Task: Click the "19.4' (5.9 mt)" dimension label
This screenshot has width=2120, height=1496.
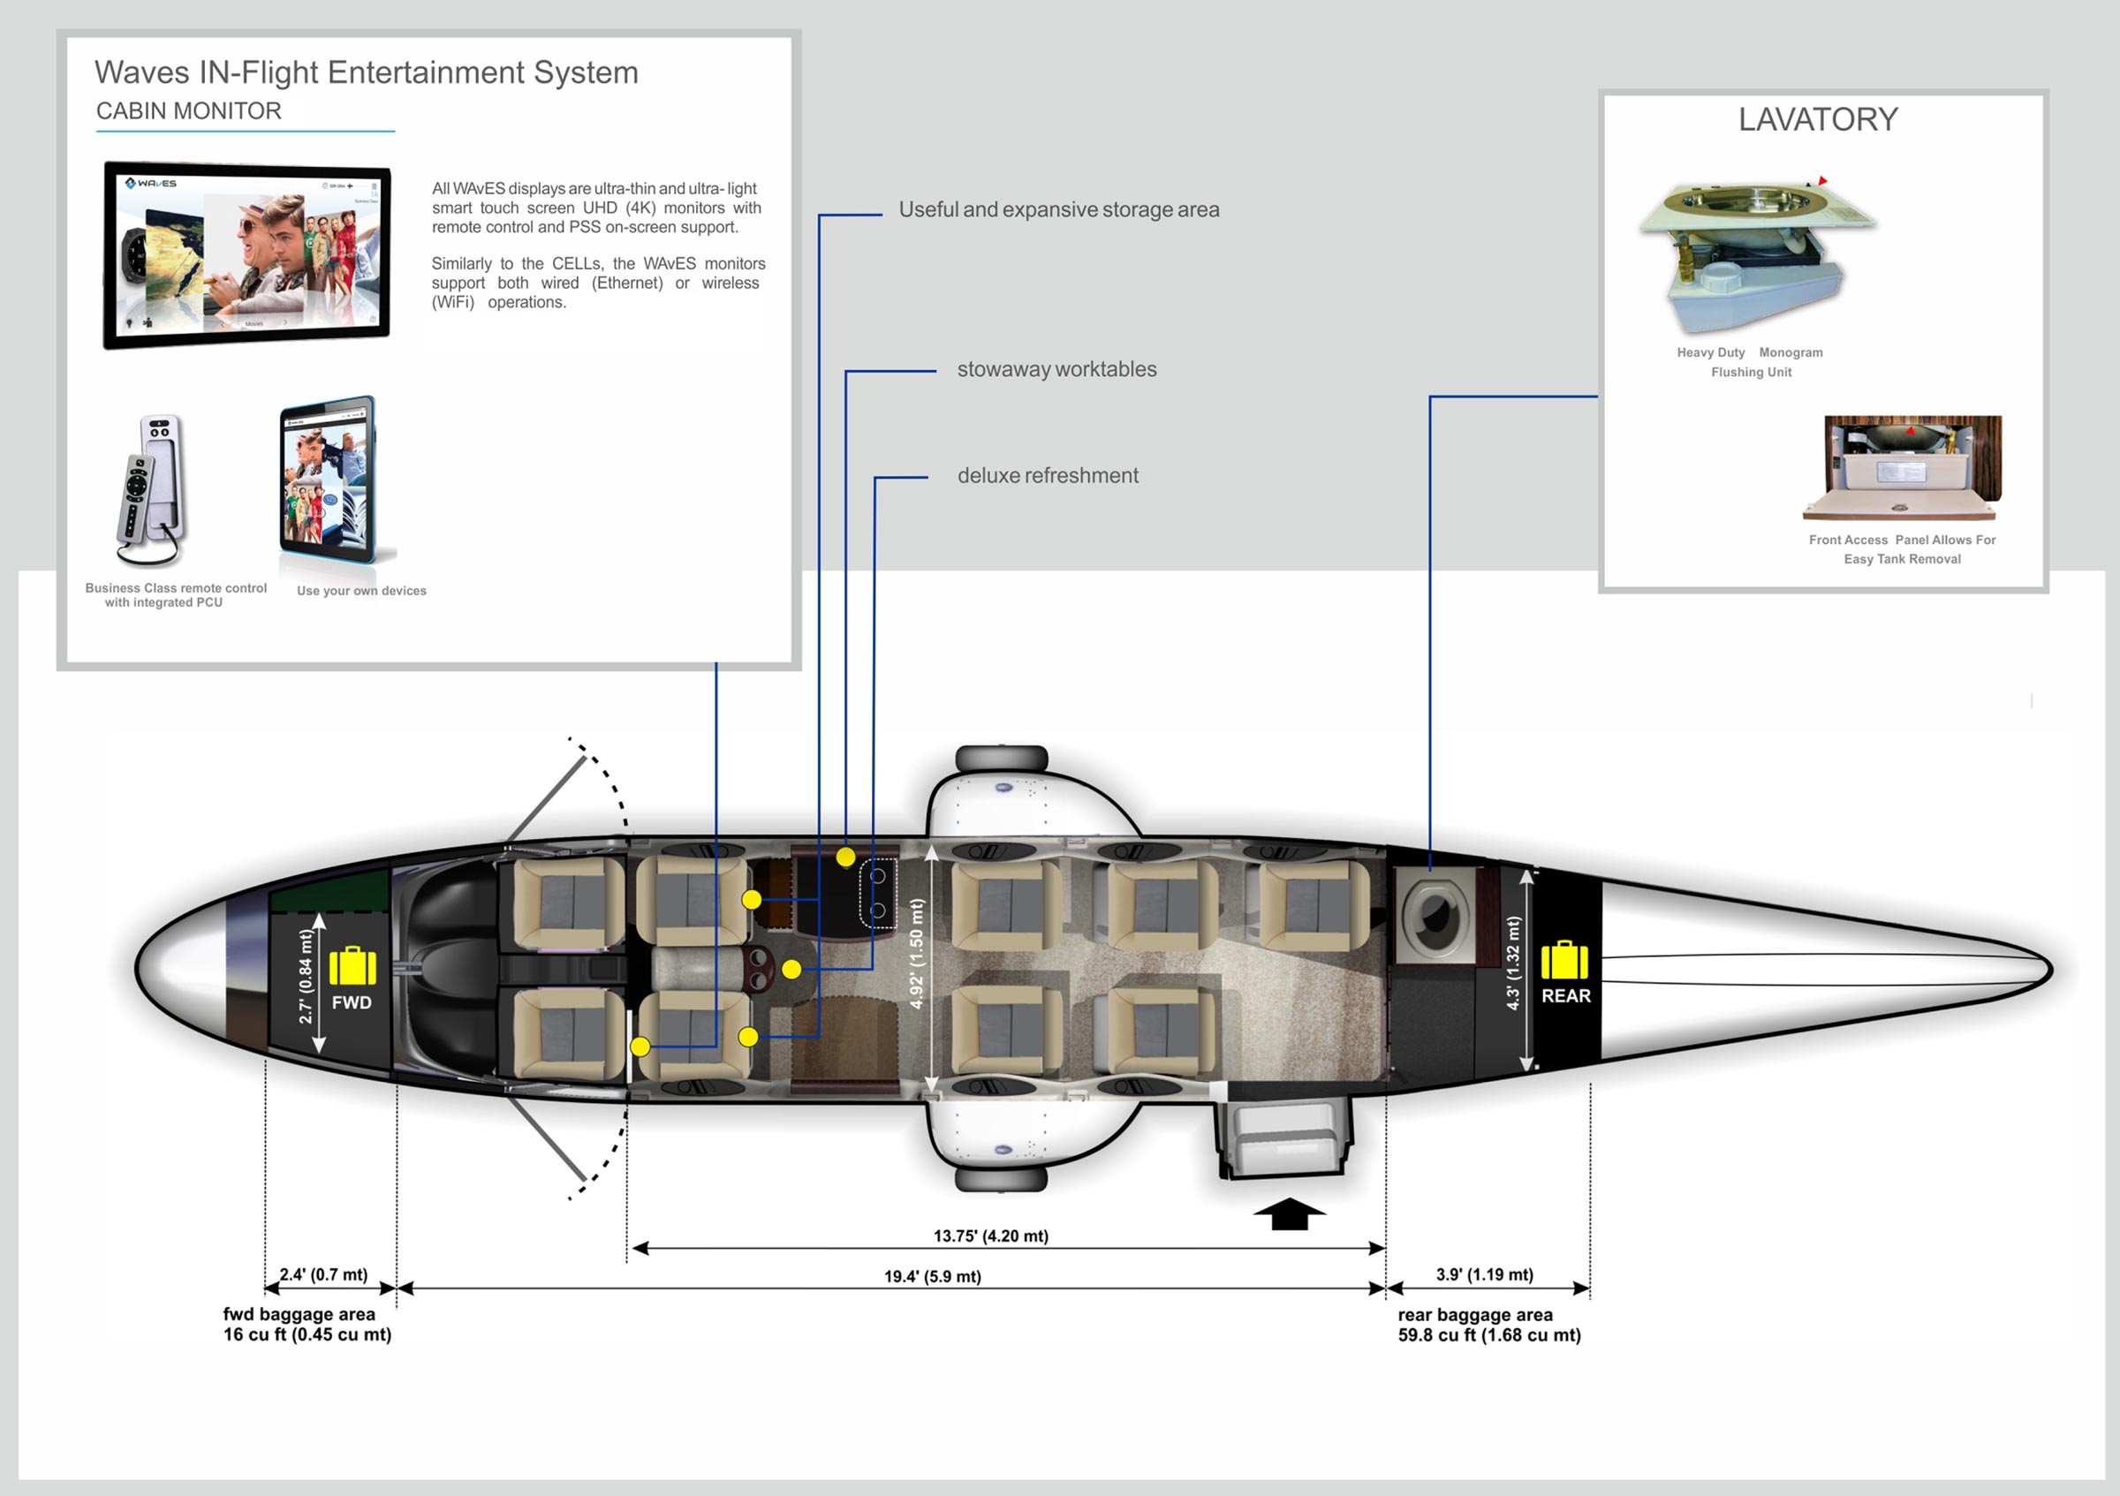Action: point(933,1276)
